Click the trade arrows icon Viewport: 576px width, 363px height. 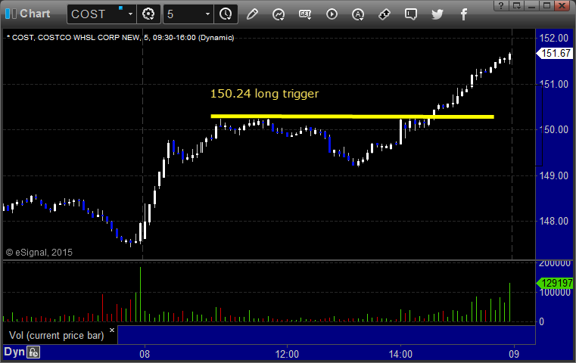pos(385,14)
